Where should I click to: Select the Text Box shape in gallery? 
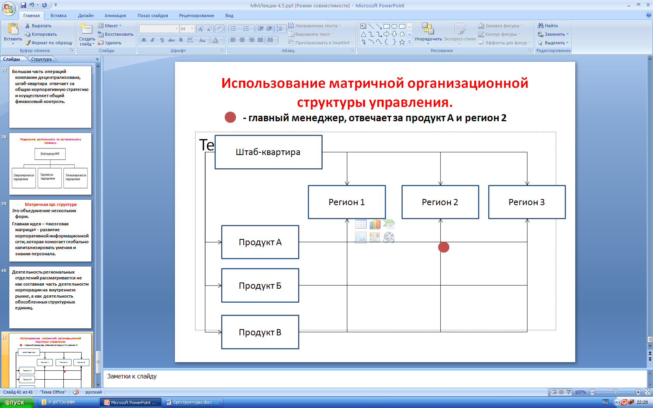click(363, 26)
